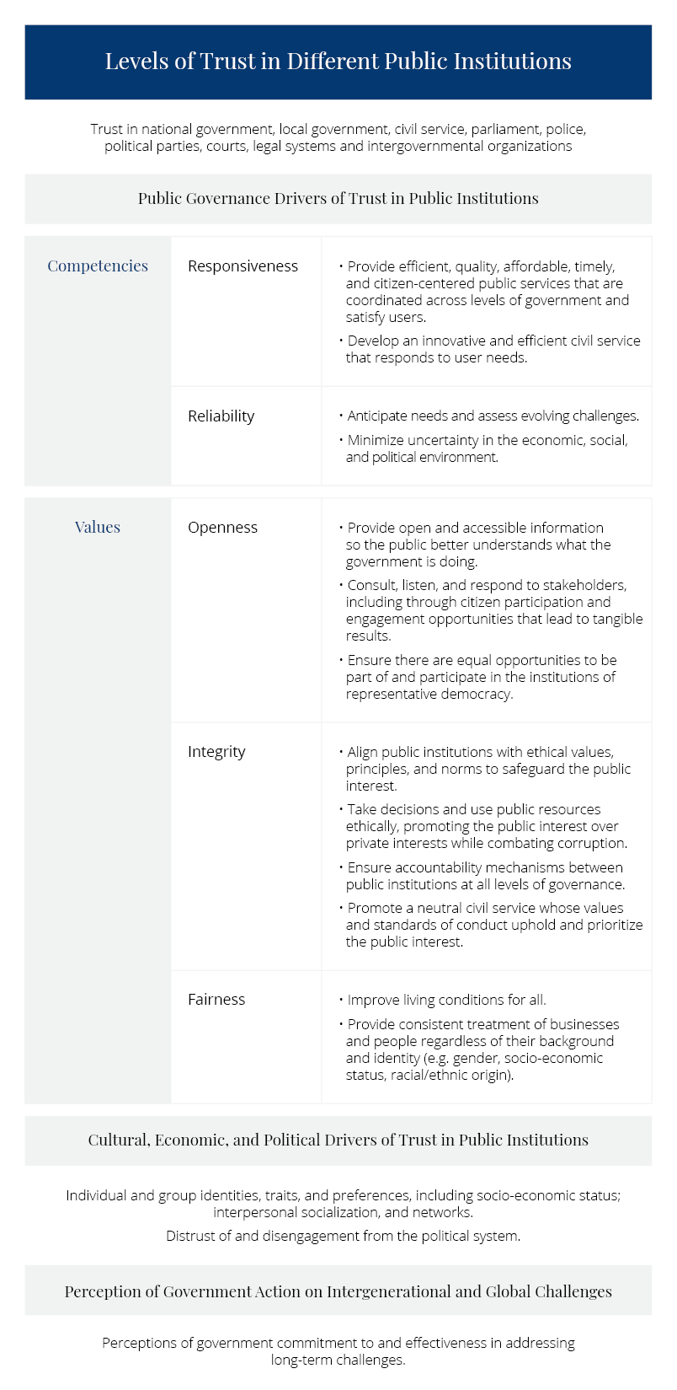
Task: Select the "Ensure accountability mechanisms" bullet under Integrity
Action: coord(485,876)
